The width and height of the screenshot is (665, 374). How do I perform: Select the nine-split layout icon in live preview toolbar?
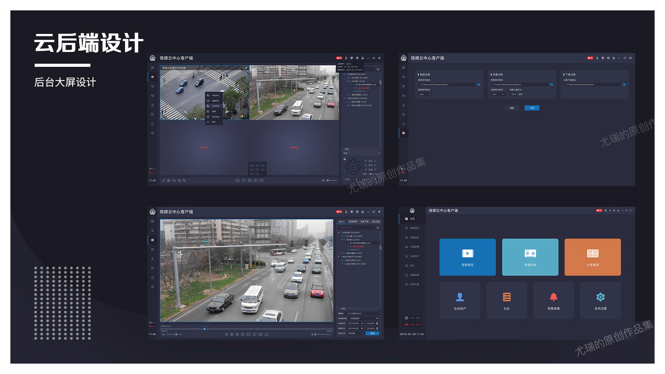tap(250, 180)
